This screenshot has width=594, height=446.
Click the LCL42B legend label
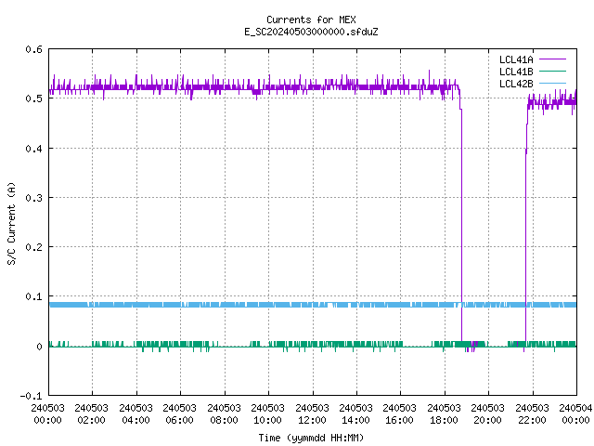[516, 84]
